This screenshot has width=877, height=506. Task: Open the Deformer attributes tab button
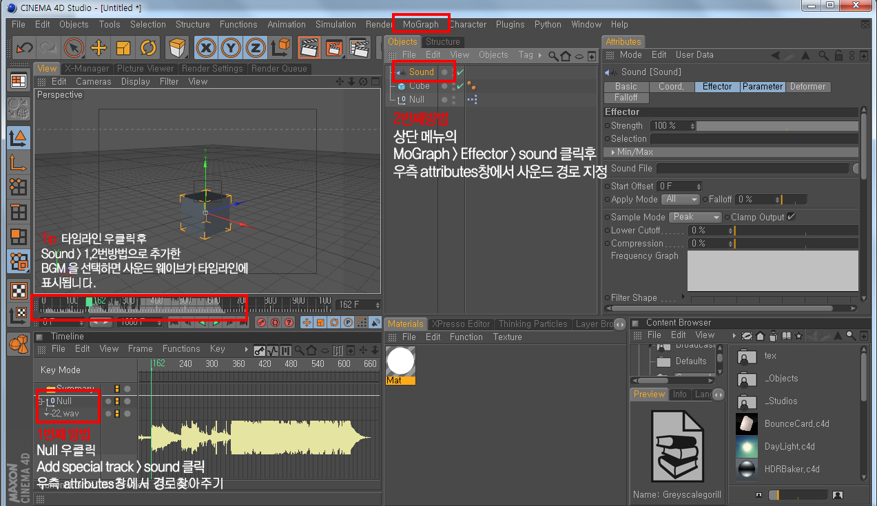coord(808,87)
